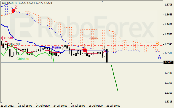Image resolution: width=174 pixels, height=108 pixels.
Task: Click the Tenkan line label
Action: click(x=7, y=37)
